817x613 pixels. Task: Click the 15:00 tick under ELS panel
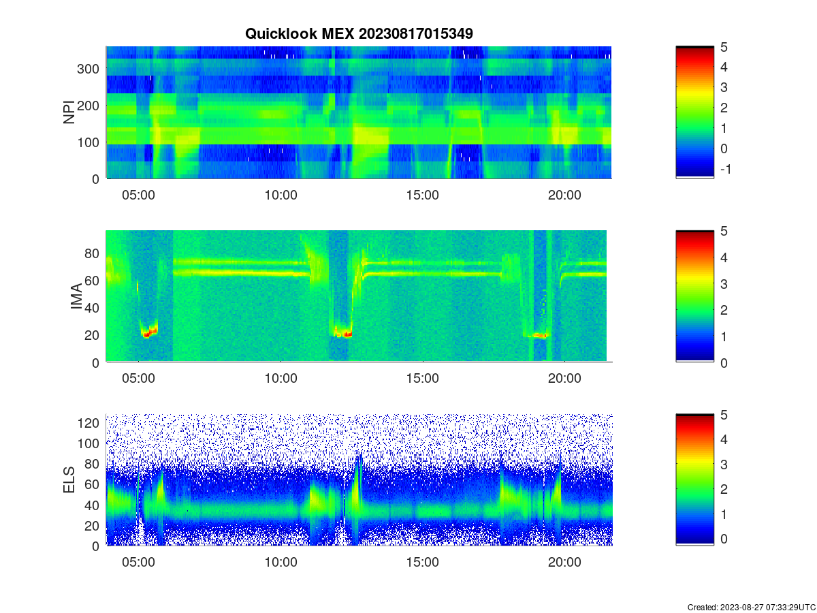click(x=422, y=563)
